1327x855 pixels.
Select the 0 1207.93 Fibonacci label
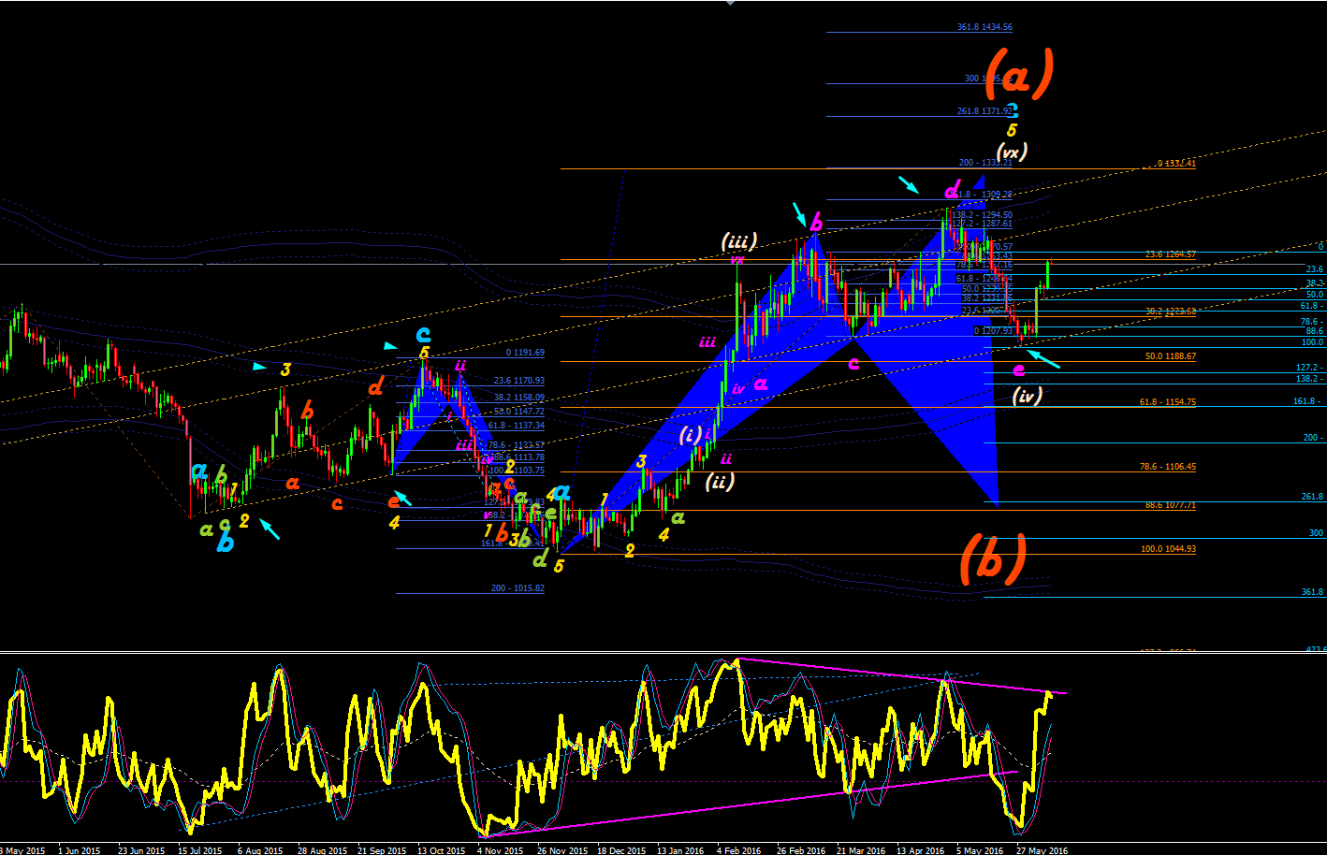click(993, 330)
